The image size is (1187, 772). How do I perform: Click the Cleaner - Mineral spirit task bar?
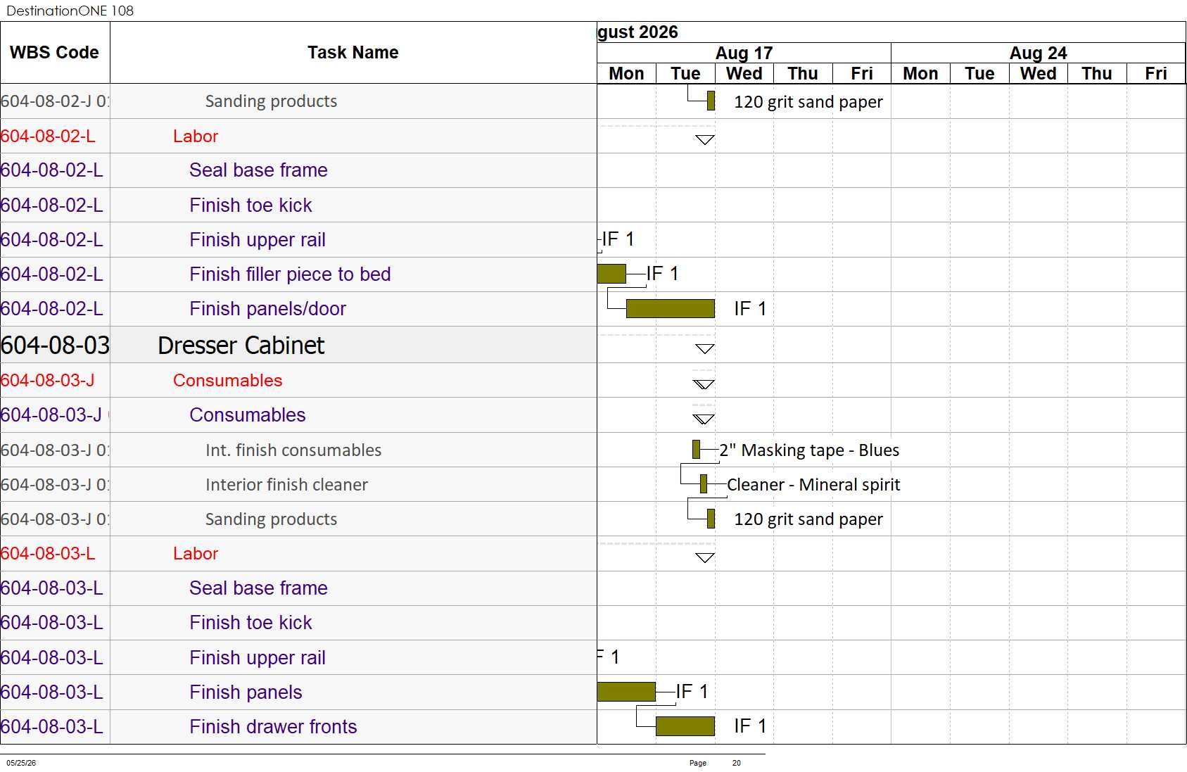click(x=704, y=484)
